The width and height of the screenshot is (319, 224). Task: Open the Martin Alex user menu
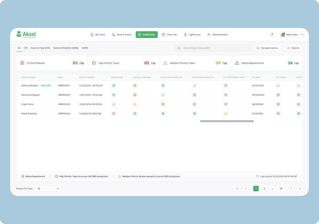pyautogui.click(x=292, y=35)
